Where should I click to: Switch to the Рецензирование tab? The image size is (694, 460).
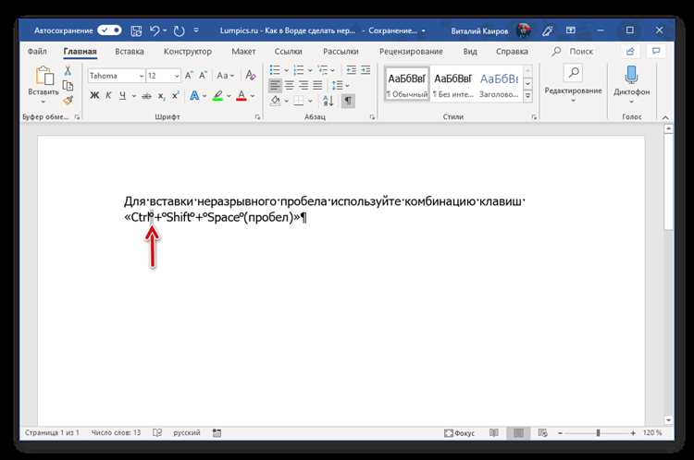tap(411, 51)
